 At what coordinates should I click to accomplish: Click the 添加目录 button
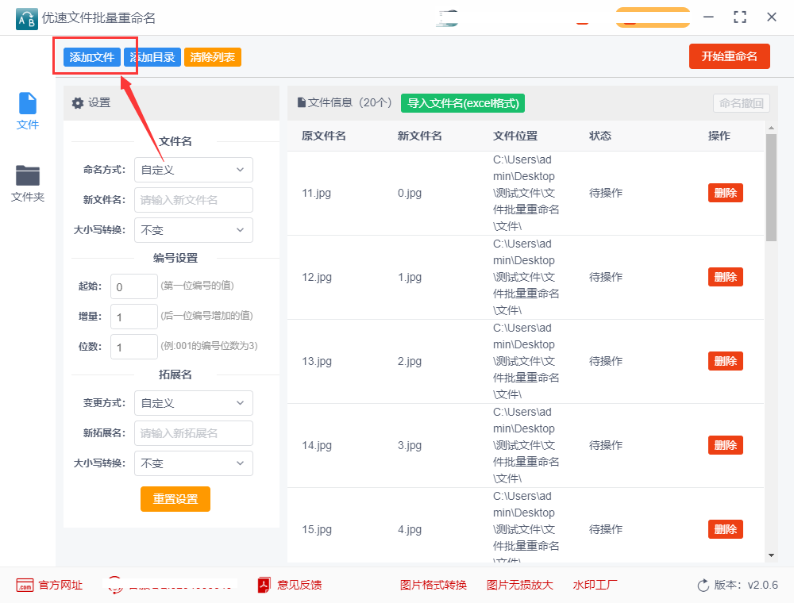tap(152, 57)
